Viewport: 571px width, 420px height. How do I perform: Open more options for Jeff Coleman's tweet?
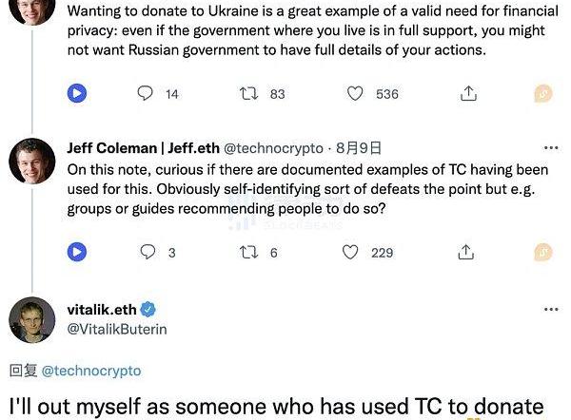(550, 148)
